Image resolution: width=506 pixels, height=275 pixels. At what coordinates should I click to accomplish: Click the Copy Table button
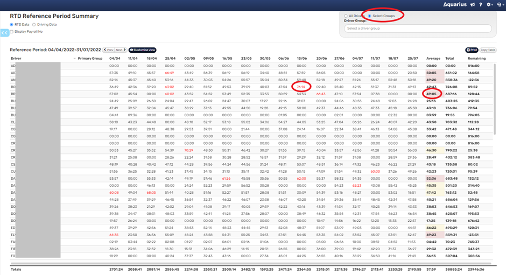488,50
